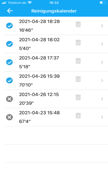Tap the 16'46" duration text
Viewport: 108px width, 174px height.
click(26, 30)
